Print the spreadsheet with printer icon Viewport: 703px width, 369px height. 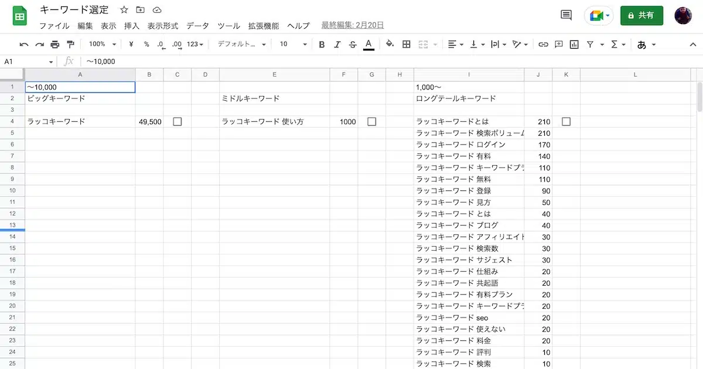coord(55,45)
